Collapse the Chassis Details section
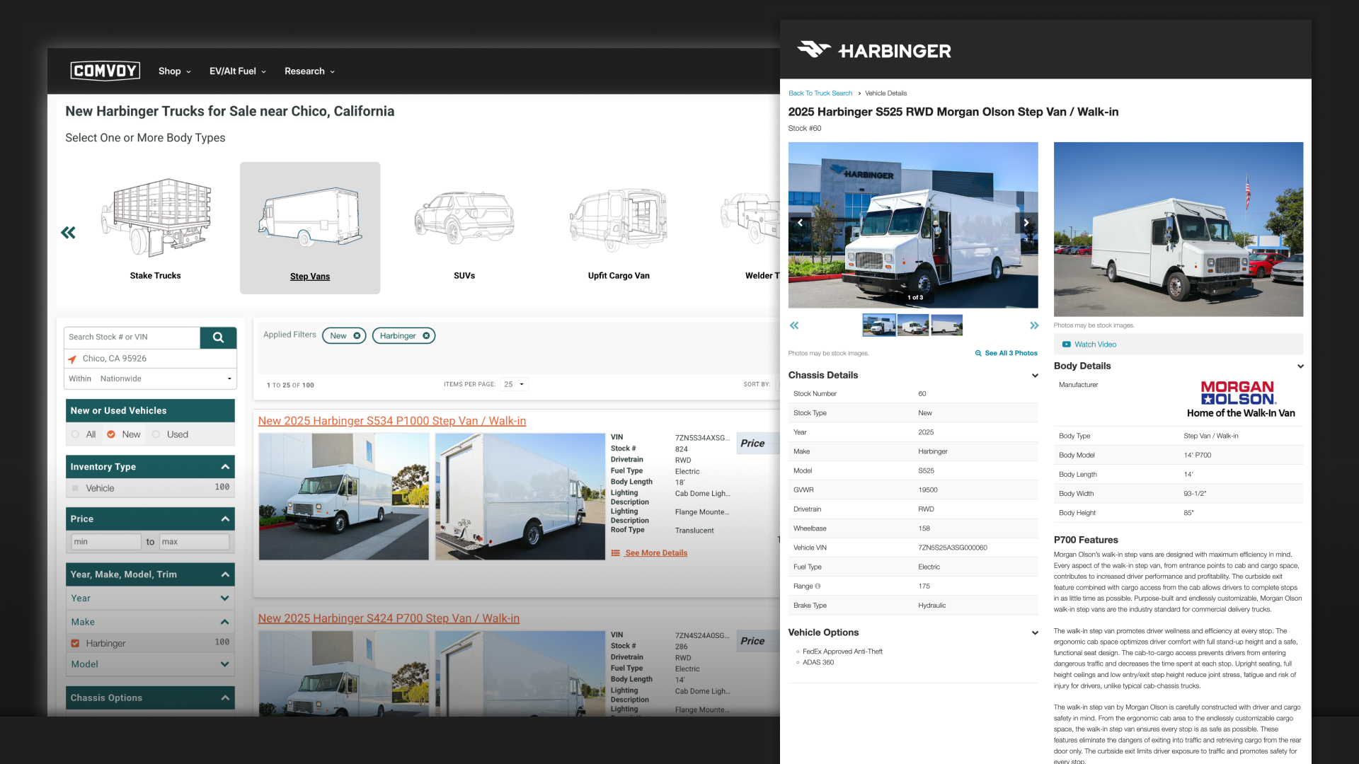 point(1035,376)
